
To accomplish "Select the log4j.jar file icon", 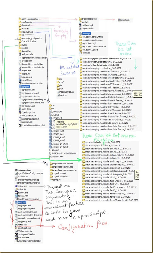I will [x=58, y=95].
